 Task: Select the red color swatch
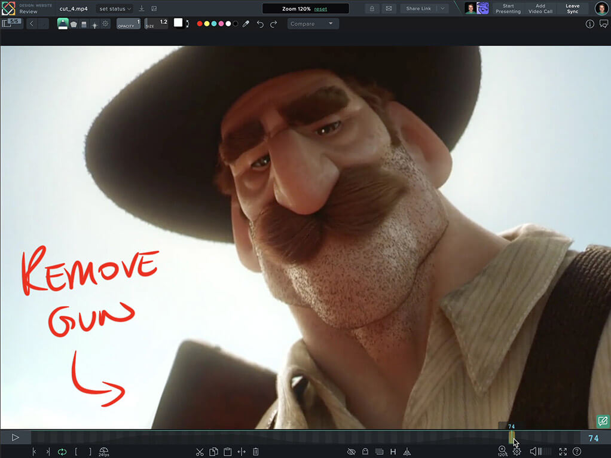coord(200,24)
